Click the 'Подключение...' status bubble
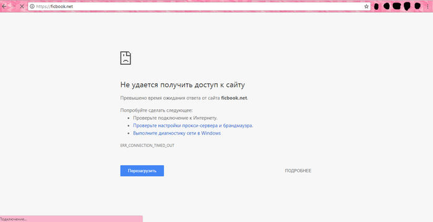 click(x=71, y=219)
